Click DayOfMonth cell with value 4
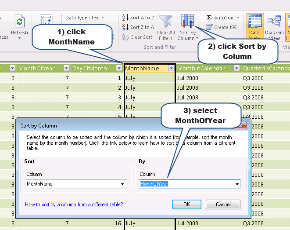Image resolution: width=290 pixels, height=230 pixels. [97, 107]
